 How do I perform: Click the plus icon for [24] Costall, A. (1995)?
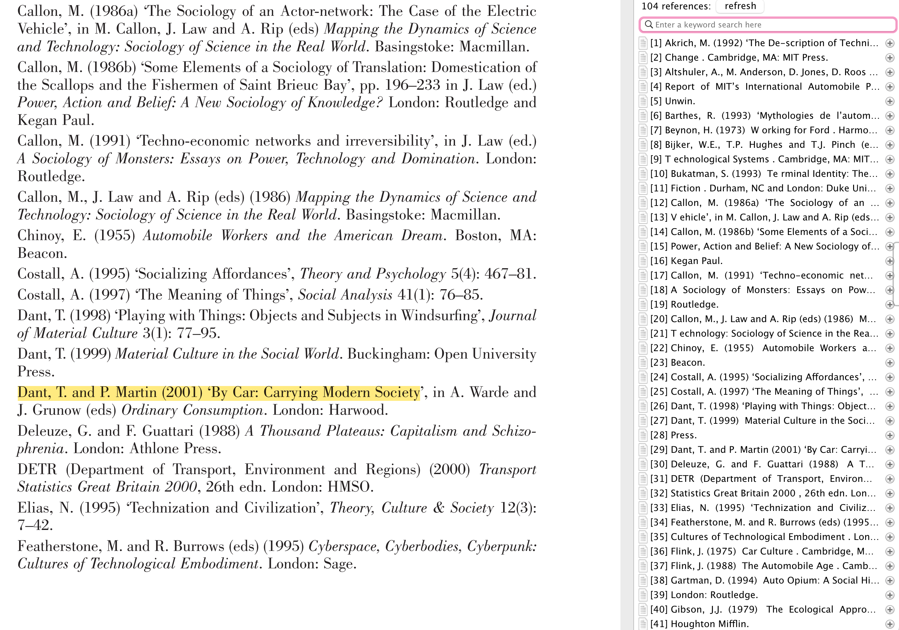(x=890, y=377)
